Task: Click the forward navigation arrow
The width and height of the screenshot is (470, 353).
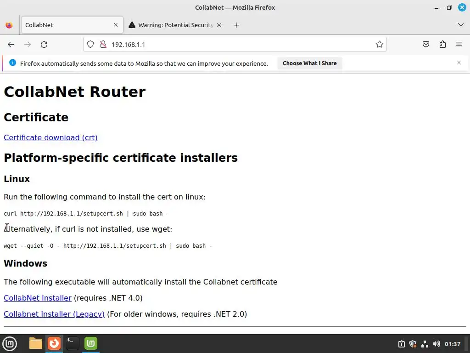Action: tap(28, 45)
